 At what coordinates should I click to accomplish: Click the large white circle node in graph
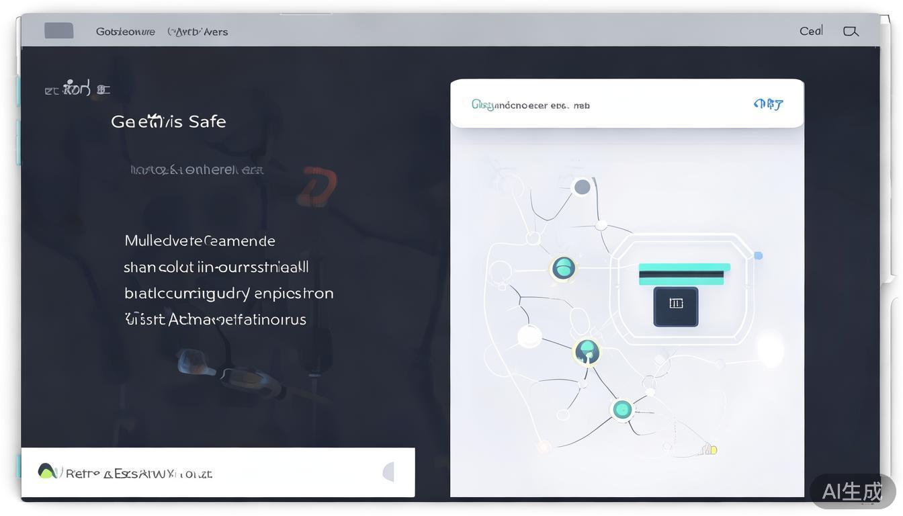click(529, 337)
